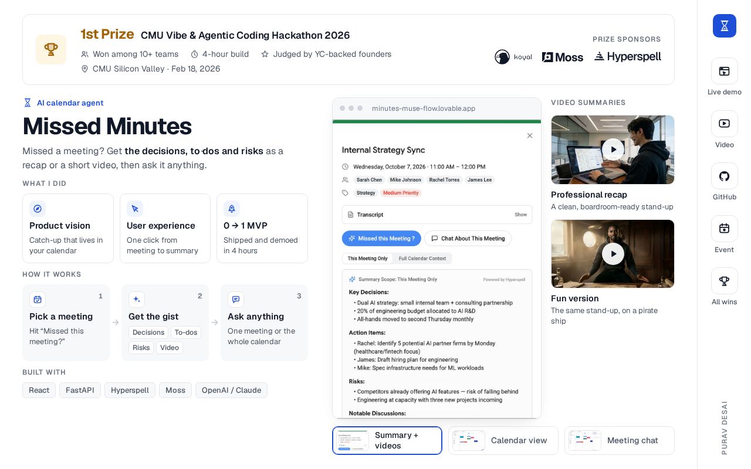Screen dimensions: 751x469
Task: Click the blue hourglass logo icon
Action: pos(724,26)
